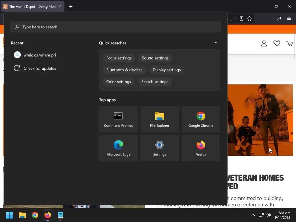The width and height of the screenshot is (296, 222).
Task: Click the Type here to search field
Action: point(116,27)
